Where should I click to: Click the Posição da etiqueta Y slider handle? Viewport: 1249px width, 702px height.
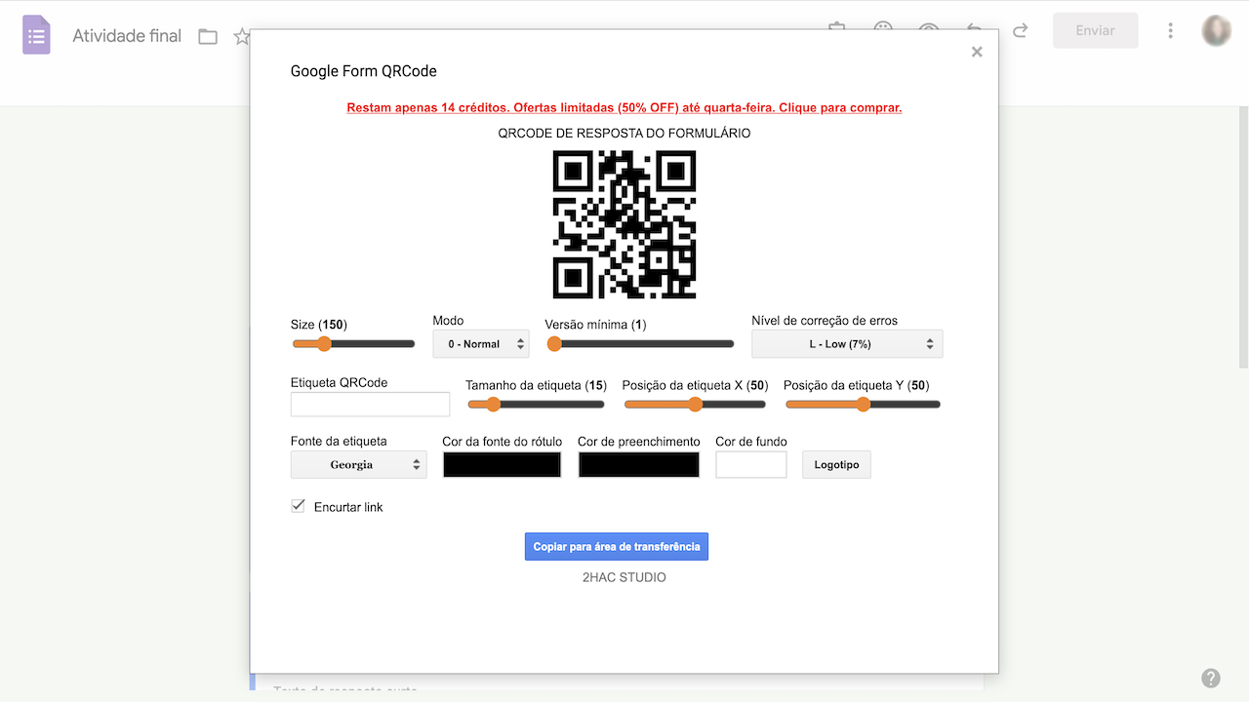pos(863,405)
